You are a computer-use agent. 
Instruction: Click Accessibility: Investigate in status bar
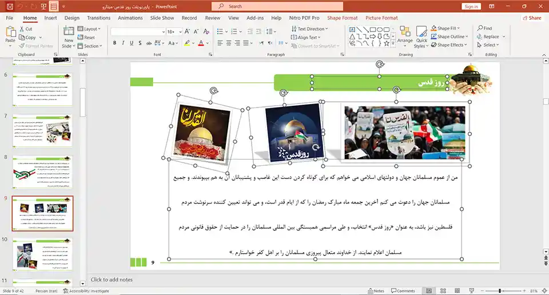coord(86,291)
